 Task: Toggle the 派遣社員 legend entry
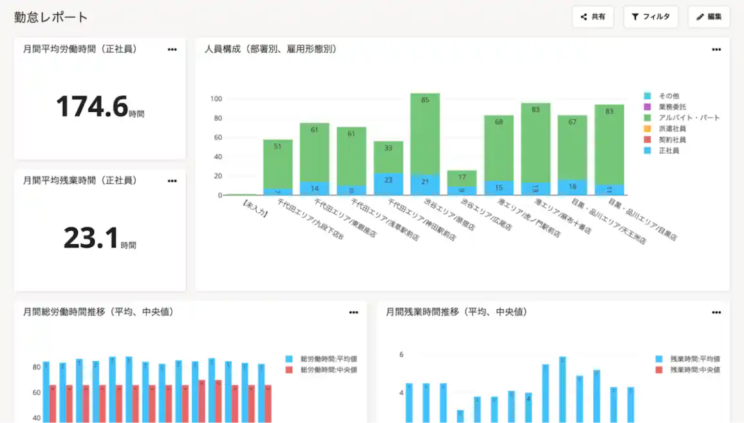672,129
